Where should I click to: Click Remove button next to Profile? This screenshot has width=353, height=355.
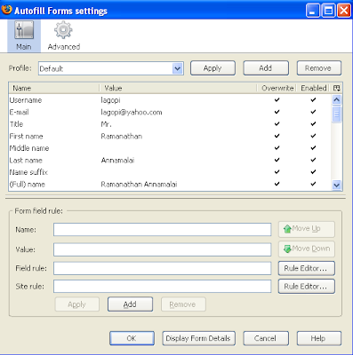(x=319, y=68)
